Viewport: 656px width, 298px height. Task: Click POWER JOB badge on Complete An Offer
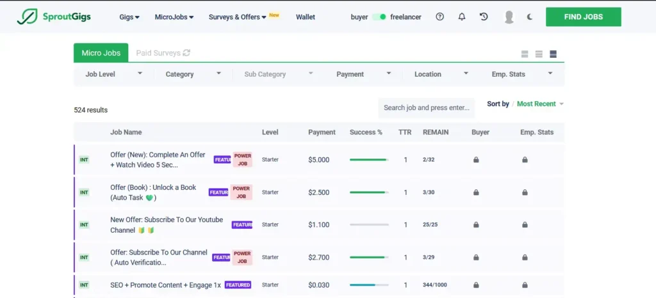(242, 159)
